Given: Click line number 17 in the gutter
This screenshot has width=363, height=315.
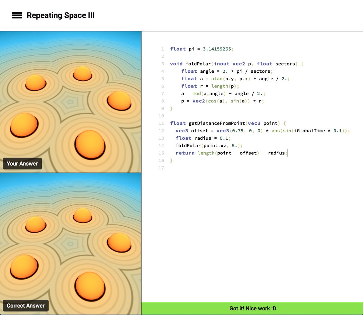Looking at the screenshot, I should pos(161,168).
